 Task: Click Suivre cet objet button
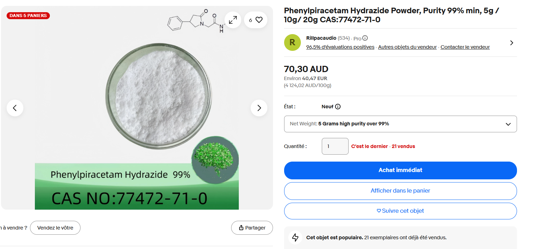pos(400,211)
